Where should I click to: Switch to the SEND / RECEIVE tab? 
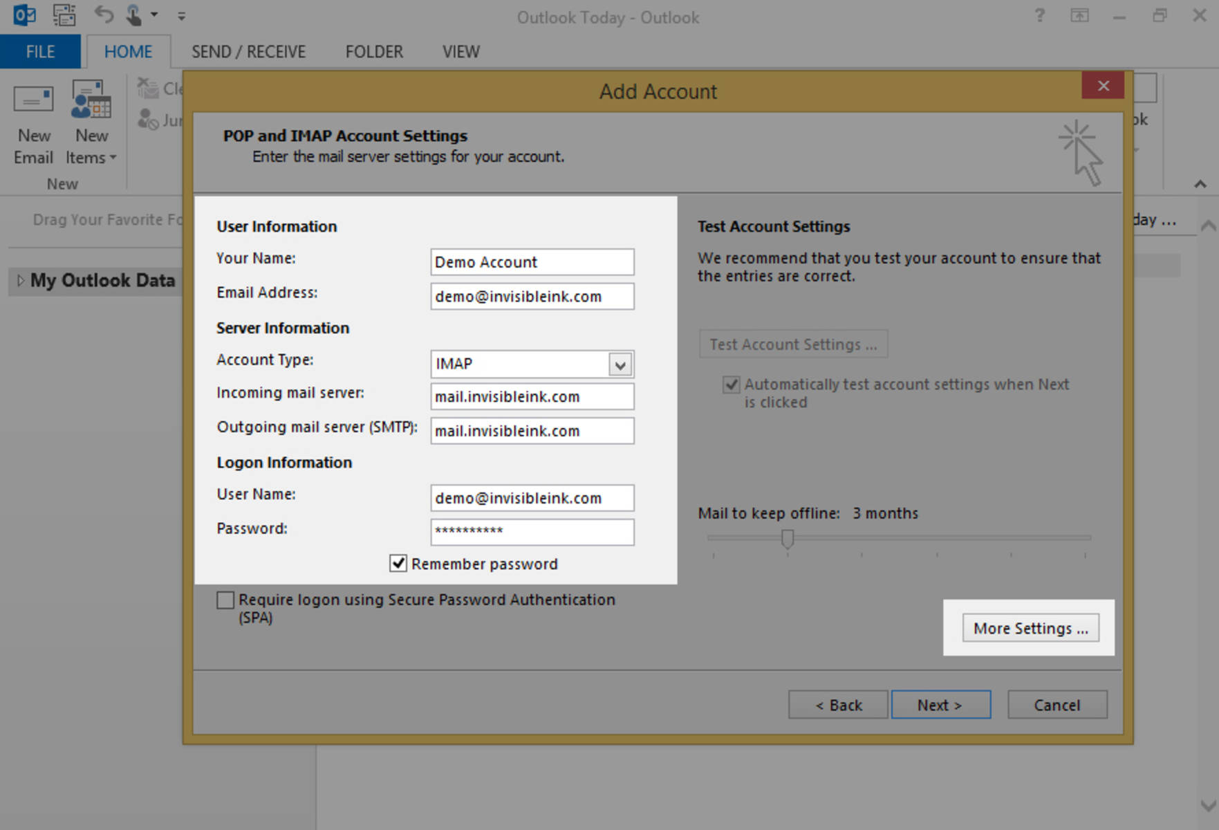click(248, 52)
